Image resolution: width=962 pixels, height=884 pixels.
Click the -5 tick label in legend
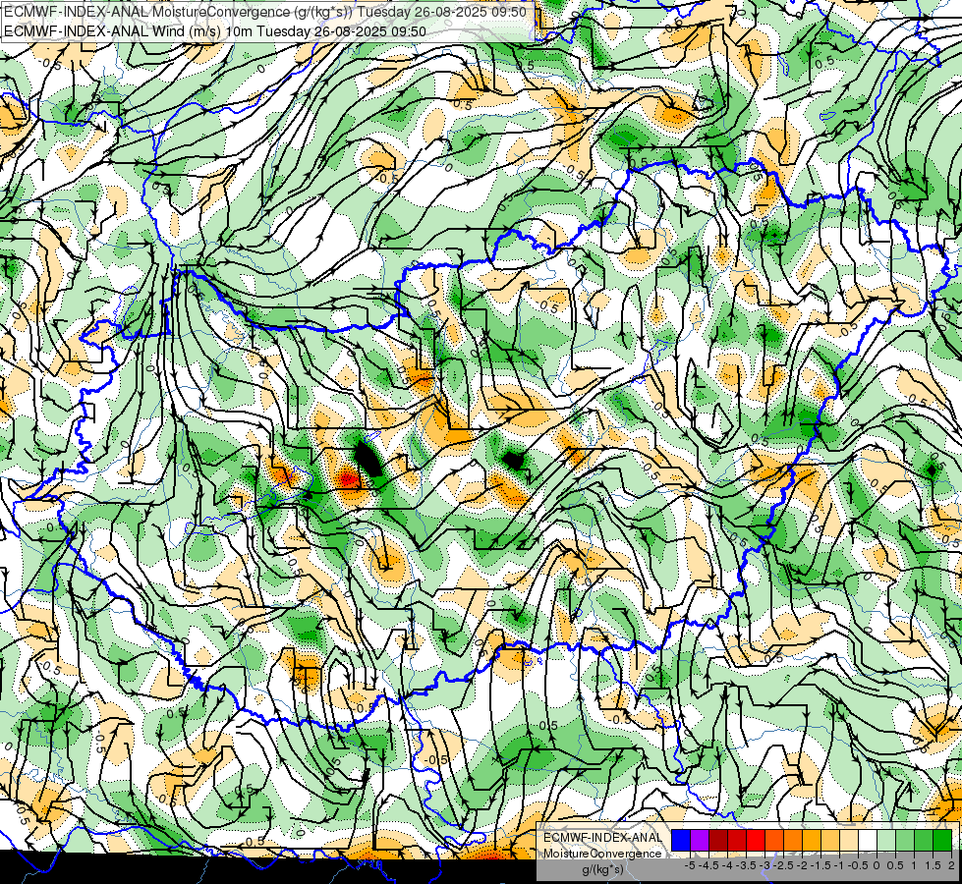(690, 865)
